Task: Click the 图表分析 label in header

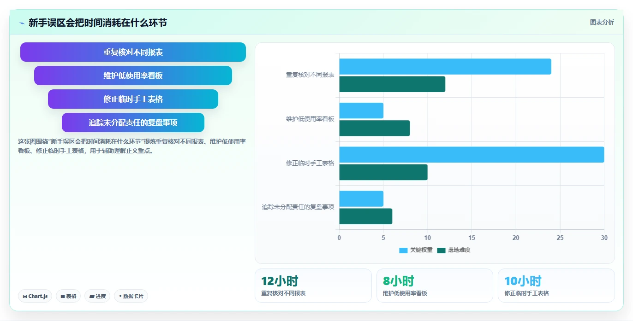Action: coord(602,22)
